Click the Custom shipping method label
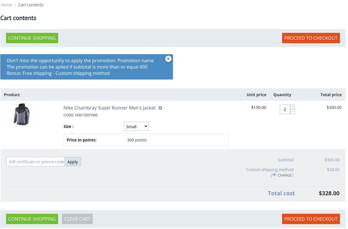Viewport: 348px width, 229px height. (x=270, y=170)
